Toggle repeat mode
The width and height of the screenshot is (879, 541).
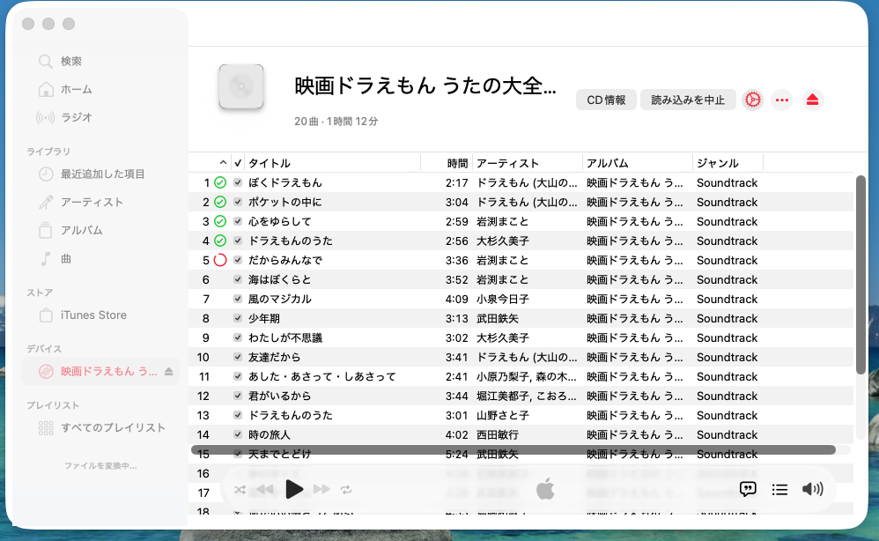tap(346, 489)
